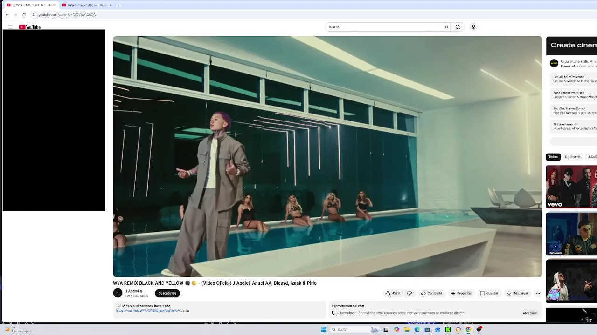Image resolution: width=597 pixels, height=335 pixels.
Task: Go back in browser history
Action: tap(7, 15)
